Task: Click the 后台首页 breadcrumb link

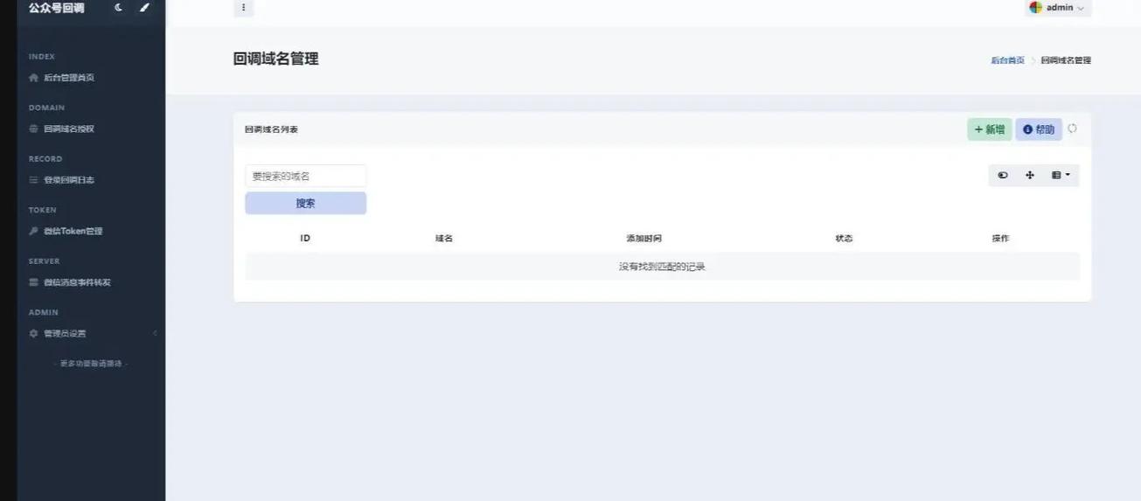Action: pos(1007,60)
